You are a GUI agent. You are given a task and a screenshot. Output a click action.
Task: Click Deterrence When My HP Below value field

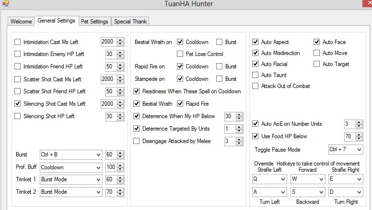[x=229, y=116]
